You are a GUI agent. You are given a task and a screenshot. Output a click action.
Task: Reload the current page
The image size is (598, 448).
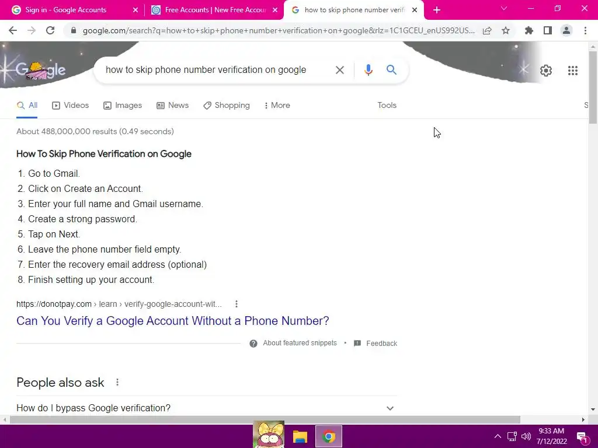click(x=50, y=30)
